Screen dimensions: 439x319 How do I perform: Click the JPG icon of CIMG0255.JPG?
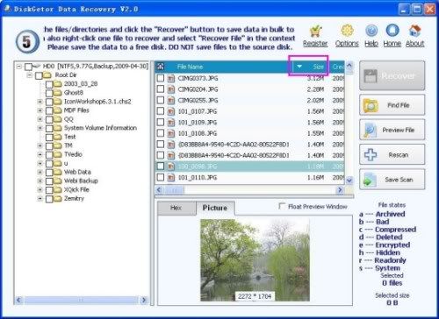(x=171, y=100)
